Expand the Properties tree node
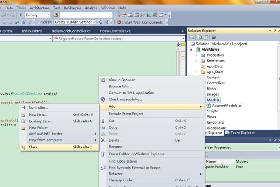Screen dimensions: 280x187 pyautogui.click(x=196, y=55)
